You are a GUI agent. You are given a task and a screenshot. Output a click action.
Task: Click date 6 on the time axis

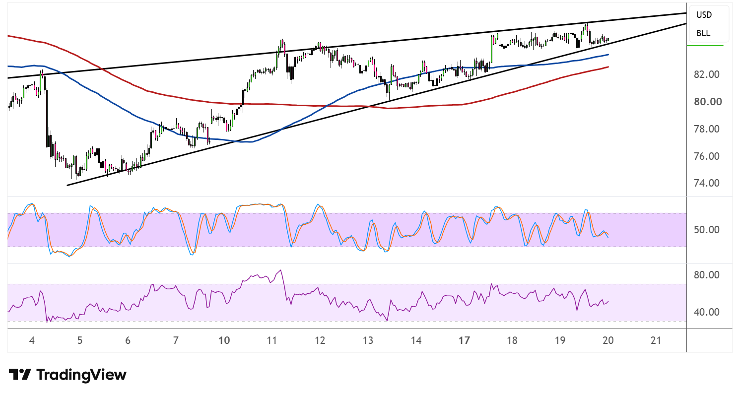point(128,340)
